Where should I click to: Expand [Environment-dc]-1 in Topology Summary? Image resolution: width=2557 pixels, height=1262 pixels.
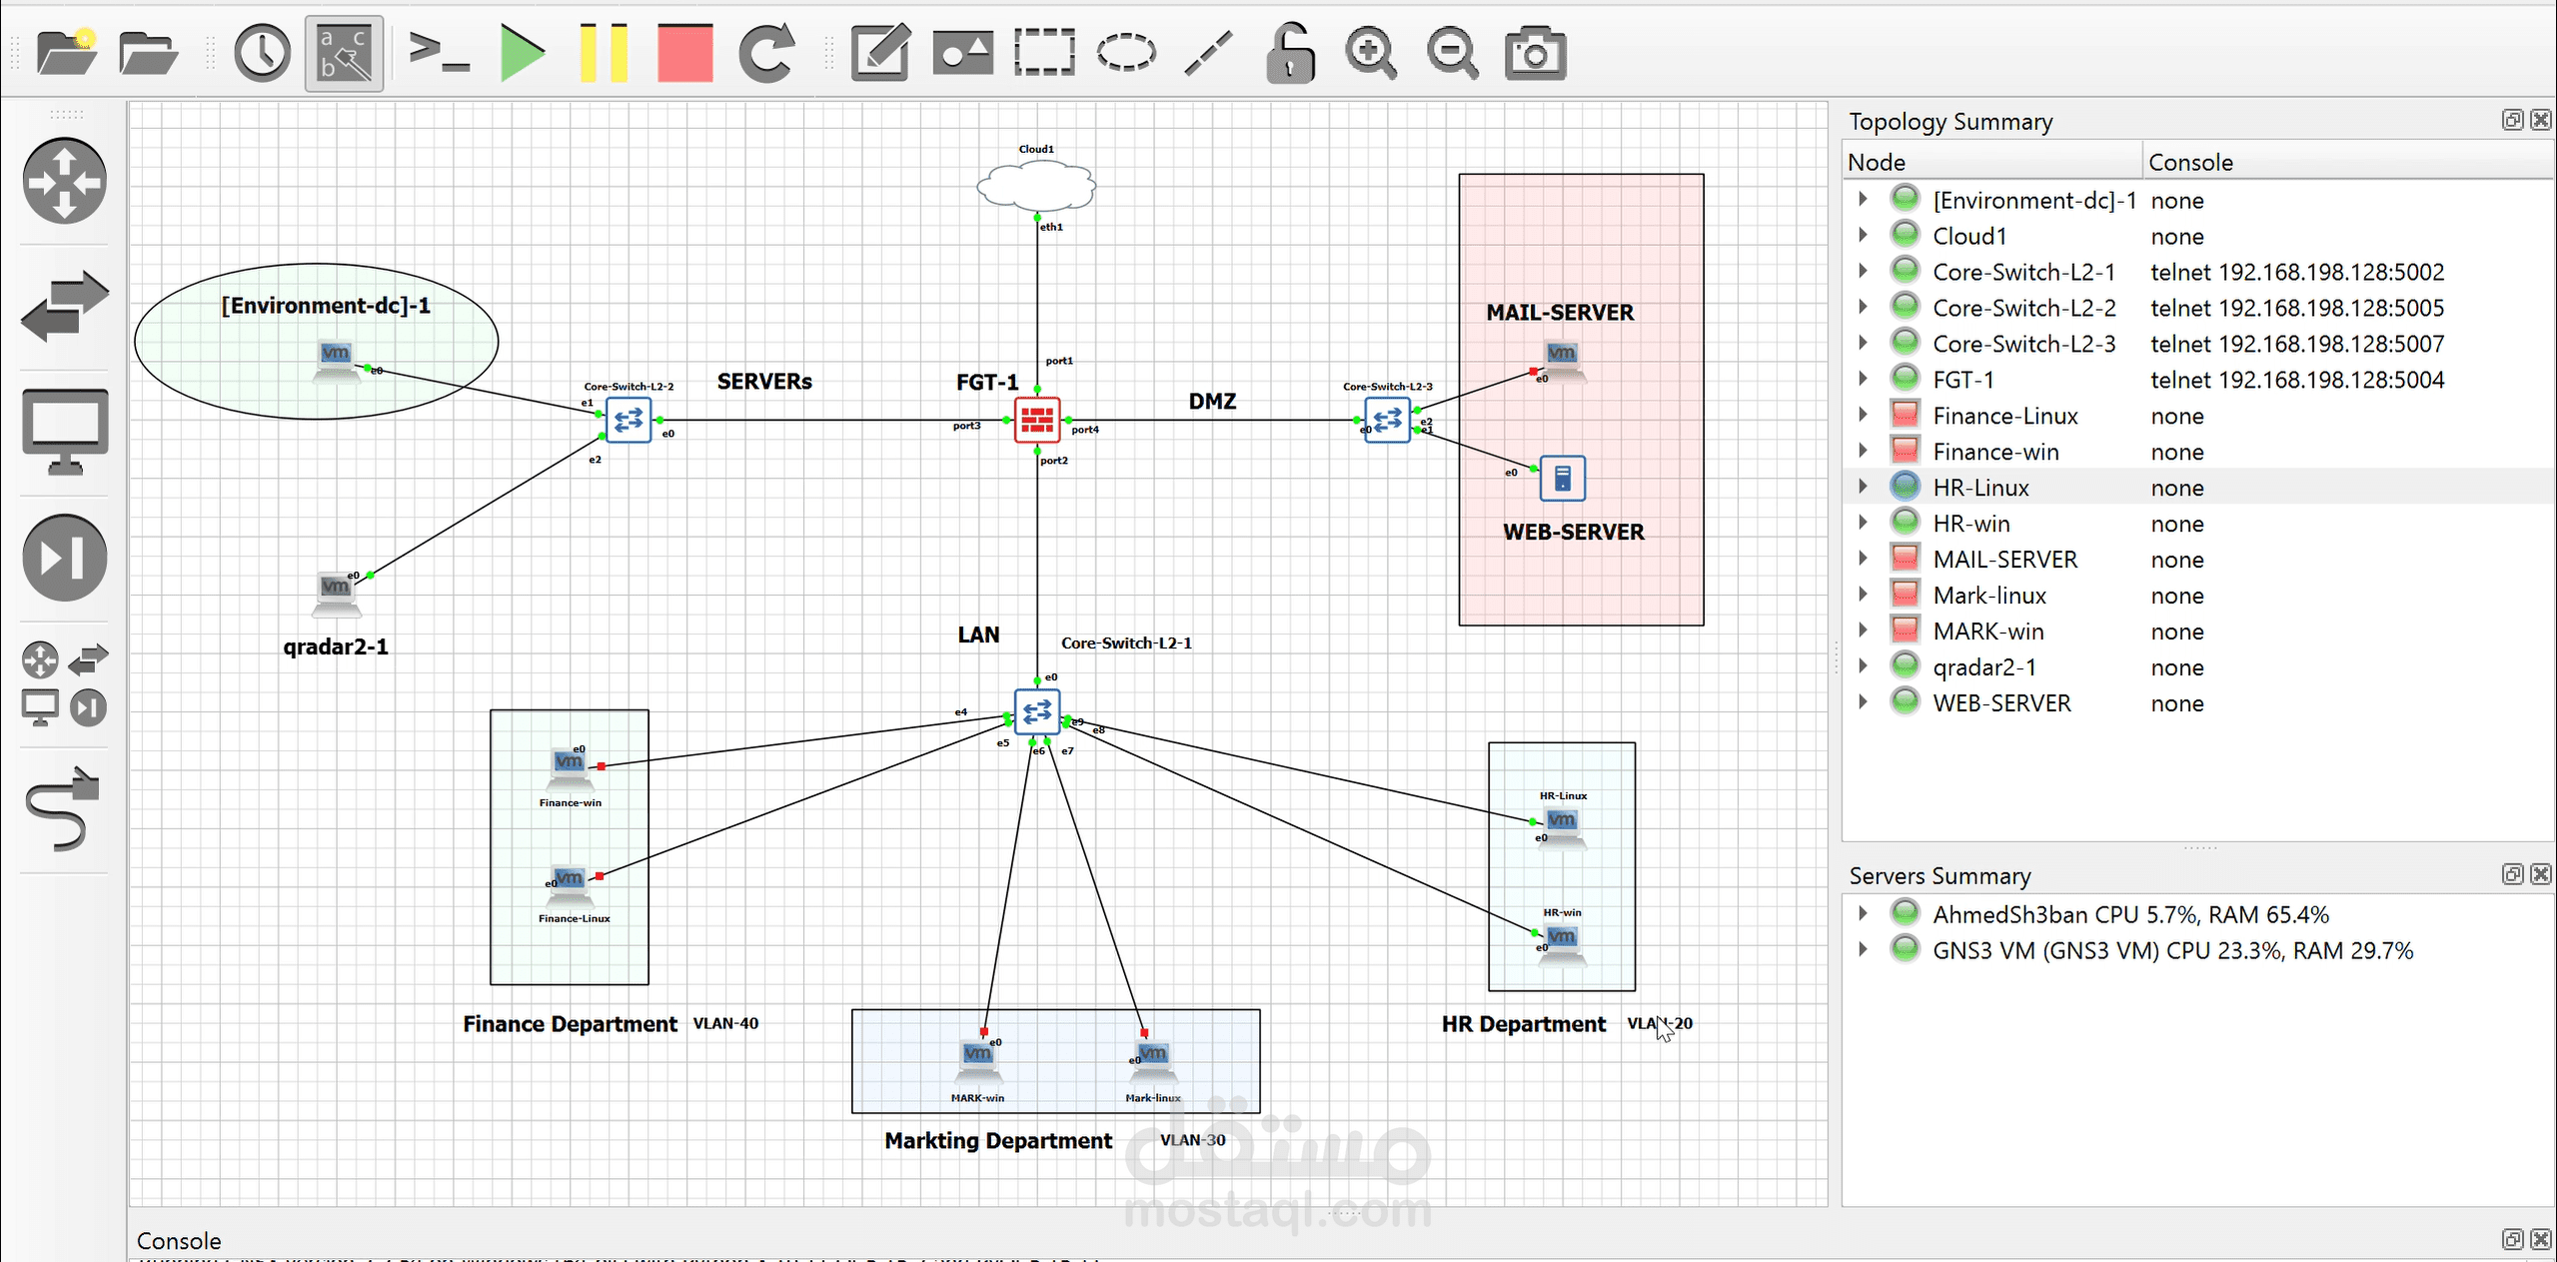click(x=1863, y=199)
